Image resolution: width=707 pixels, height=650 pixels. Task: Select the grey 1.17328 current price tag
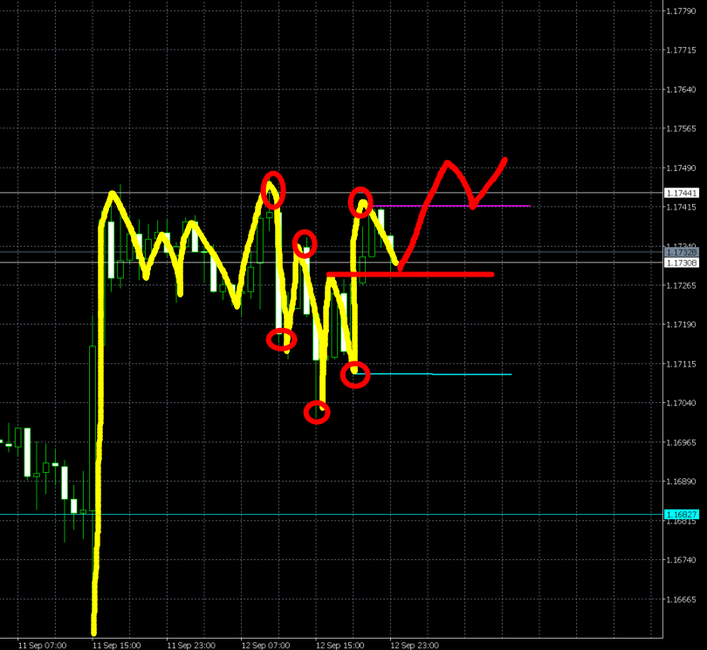[682, 252]
